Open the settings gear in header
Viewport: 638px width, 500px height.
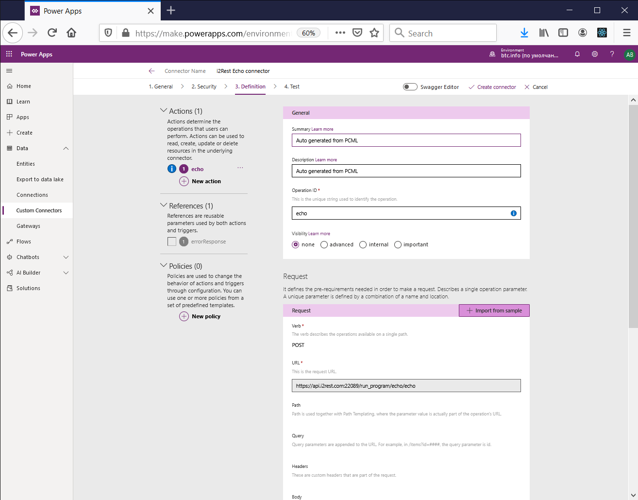pos(595,54)
